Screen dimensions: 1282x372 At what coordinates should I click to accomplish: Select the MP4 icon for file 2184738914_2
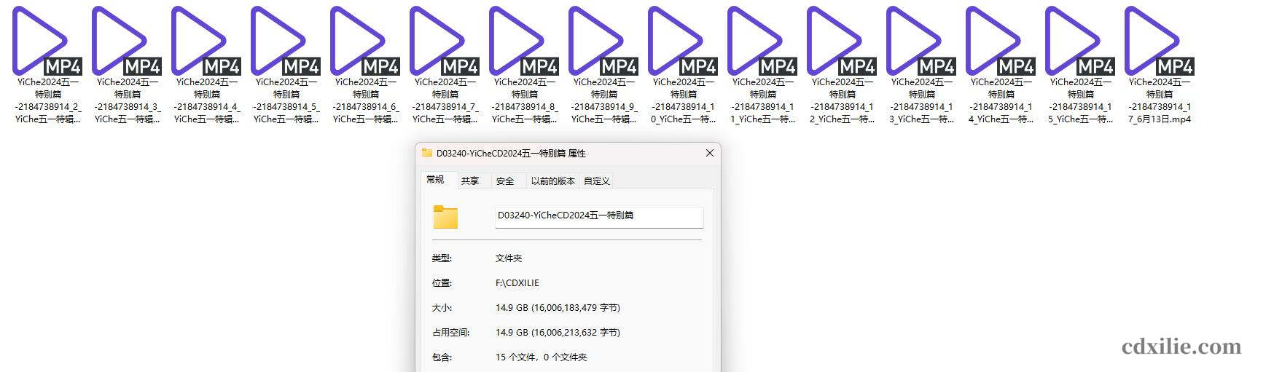(48, 41)
